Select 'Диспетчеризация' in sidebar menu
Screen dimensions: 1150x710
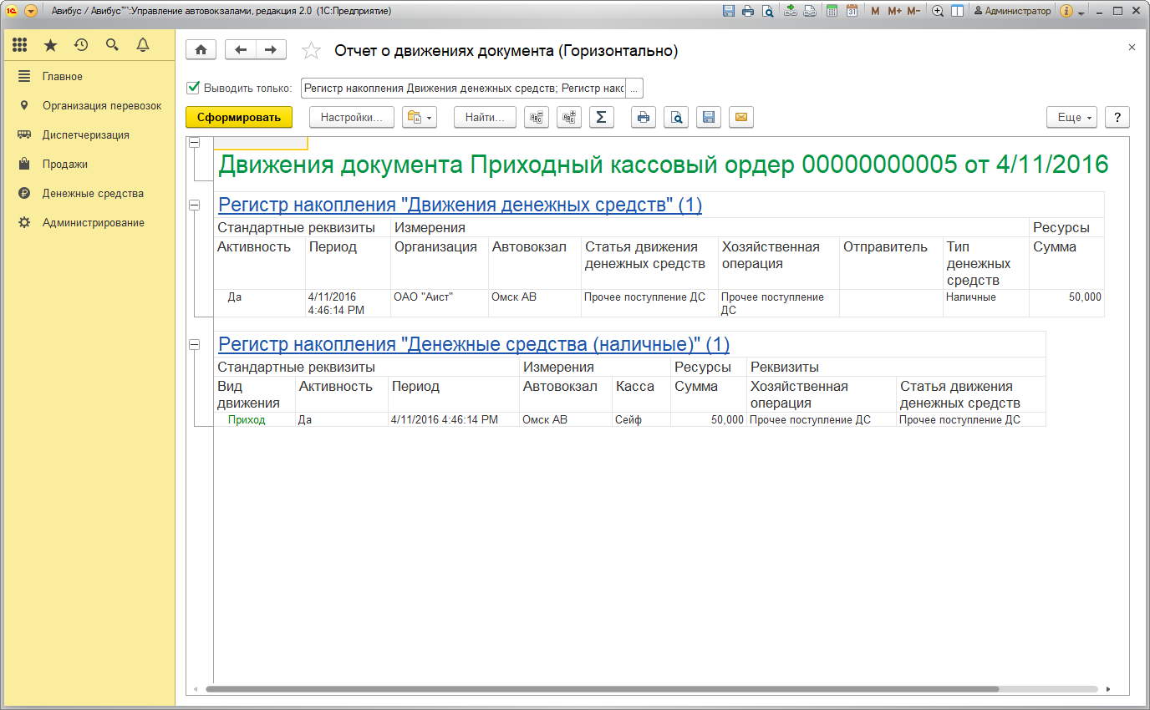[85, 135]
